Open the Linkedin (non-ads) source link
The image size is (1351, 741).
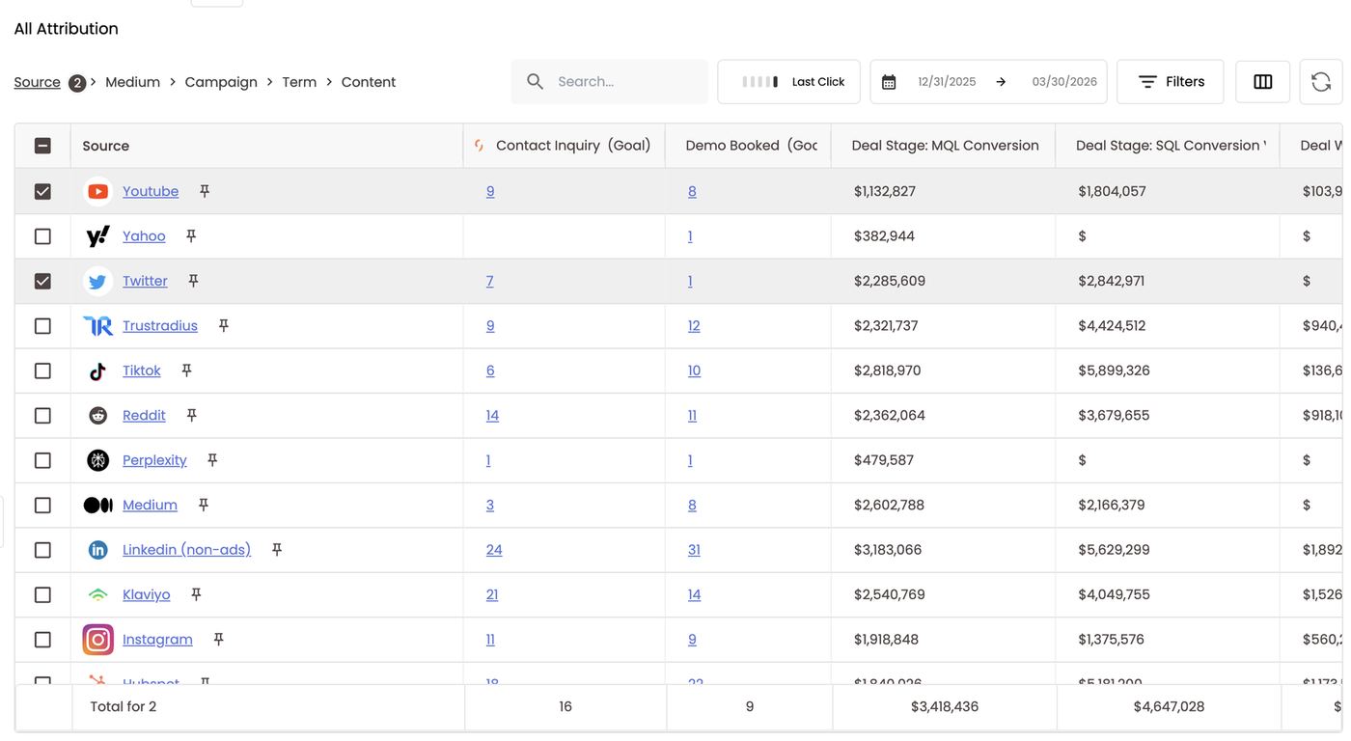pyautogui.click(x=186, y=550)
